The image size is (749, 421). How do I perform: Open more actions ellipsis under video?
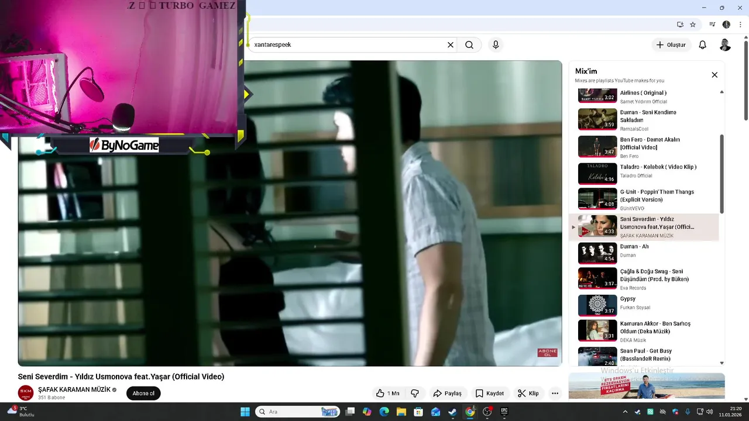click(x=555, y=394)
